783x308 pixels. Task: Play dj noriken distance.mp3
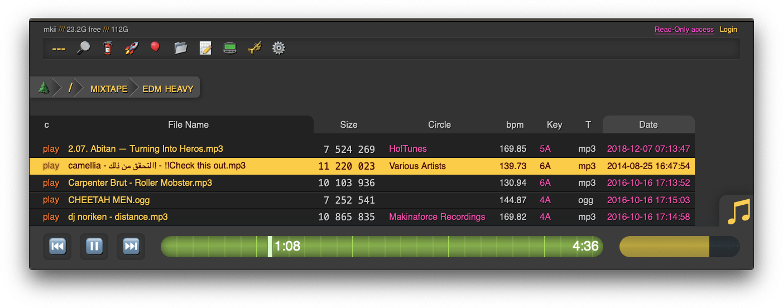(51, 217)
